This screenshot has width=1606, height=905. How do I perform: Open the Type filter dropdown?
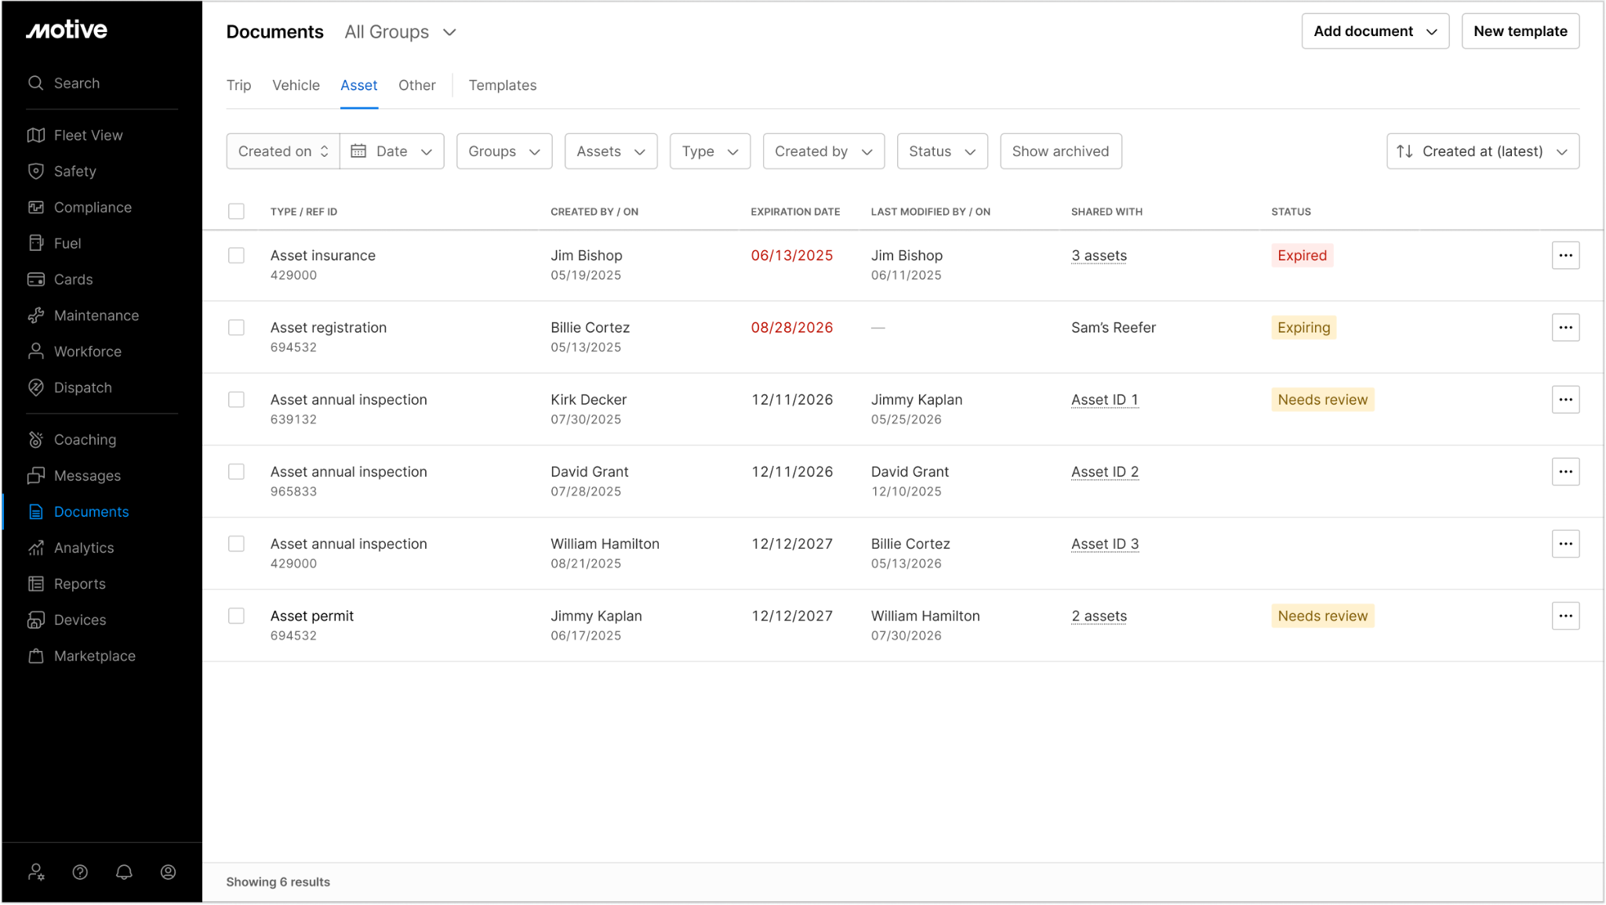click(x=710, y=151)
